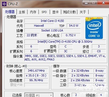Viewport: 109px width, 97px height.
Task: Click the 扩展型号 value 3C
Action: pyautogui.click(x=66, y=51)
